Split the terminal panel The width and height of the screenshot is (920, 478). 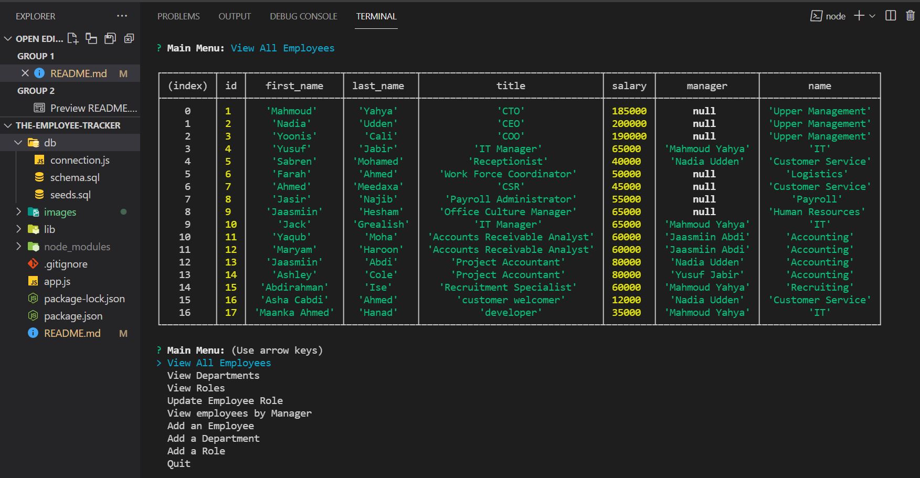(891, 16)
